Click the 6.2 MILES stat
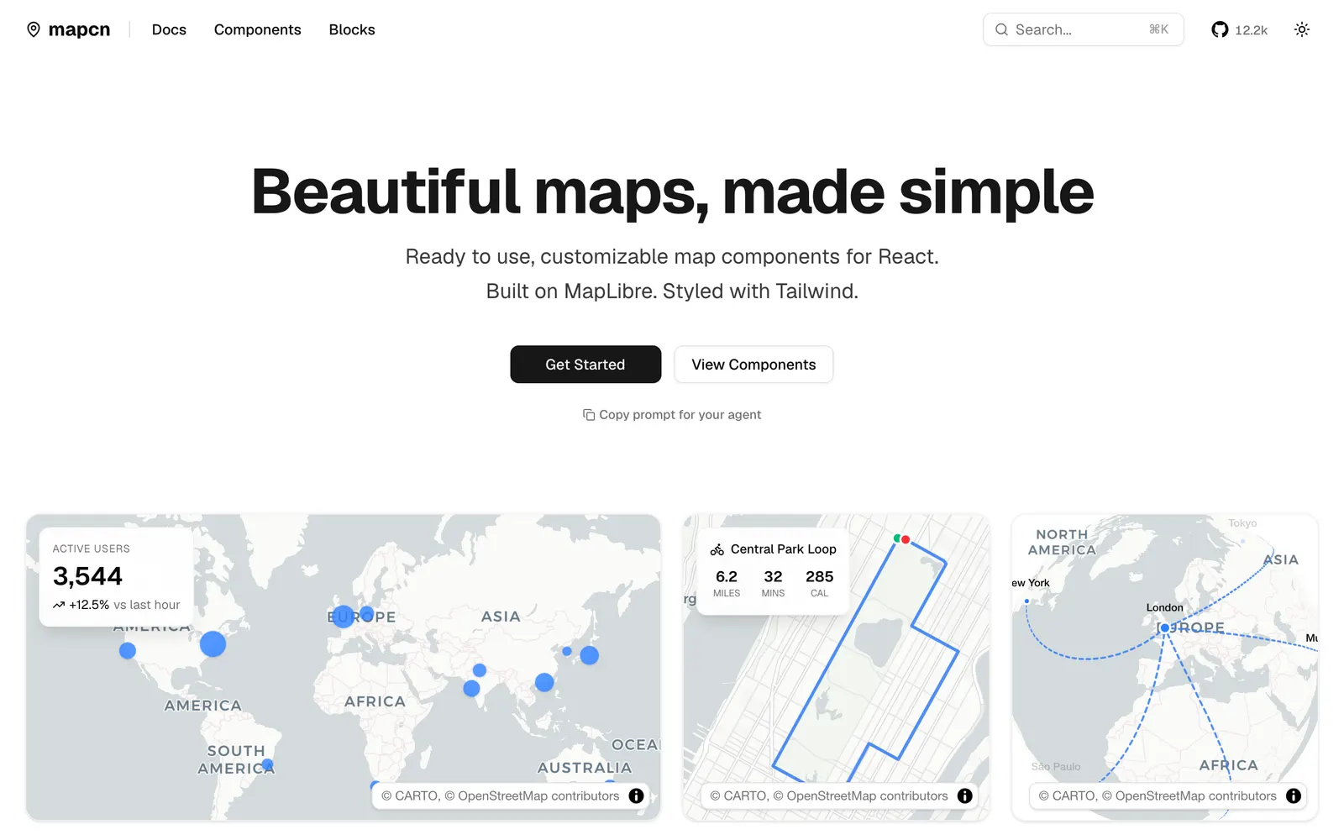The width and height of the screenshot is (1344, 840). [x=727, y=584]
